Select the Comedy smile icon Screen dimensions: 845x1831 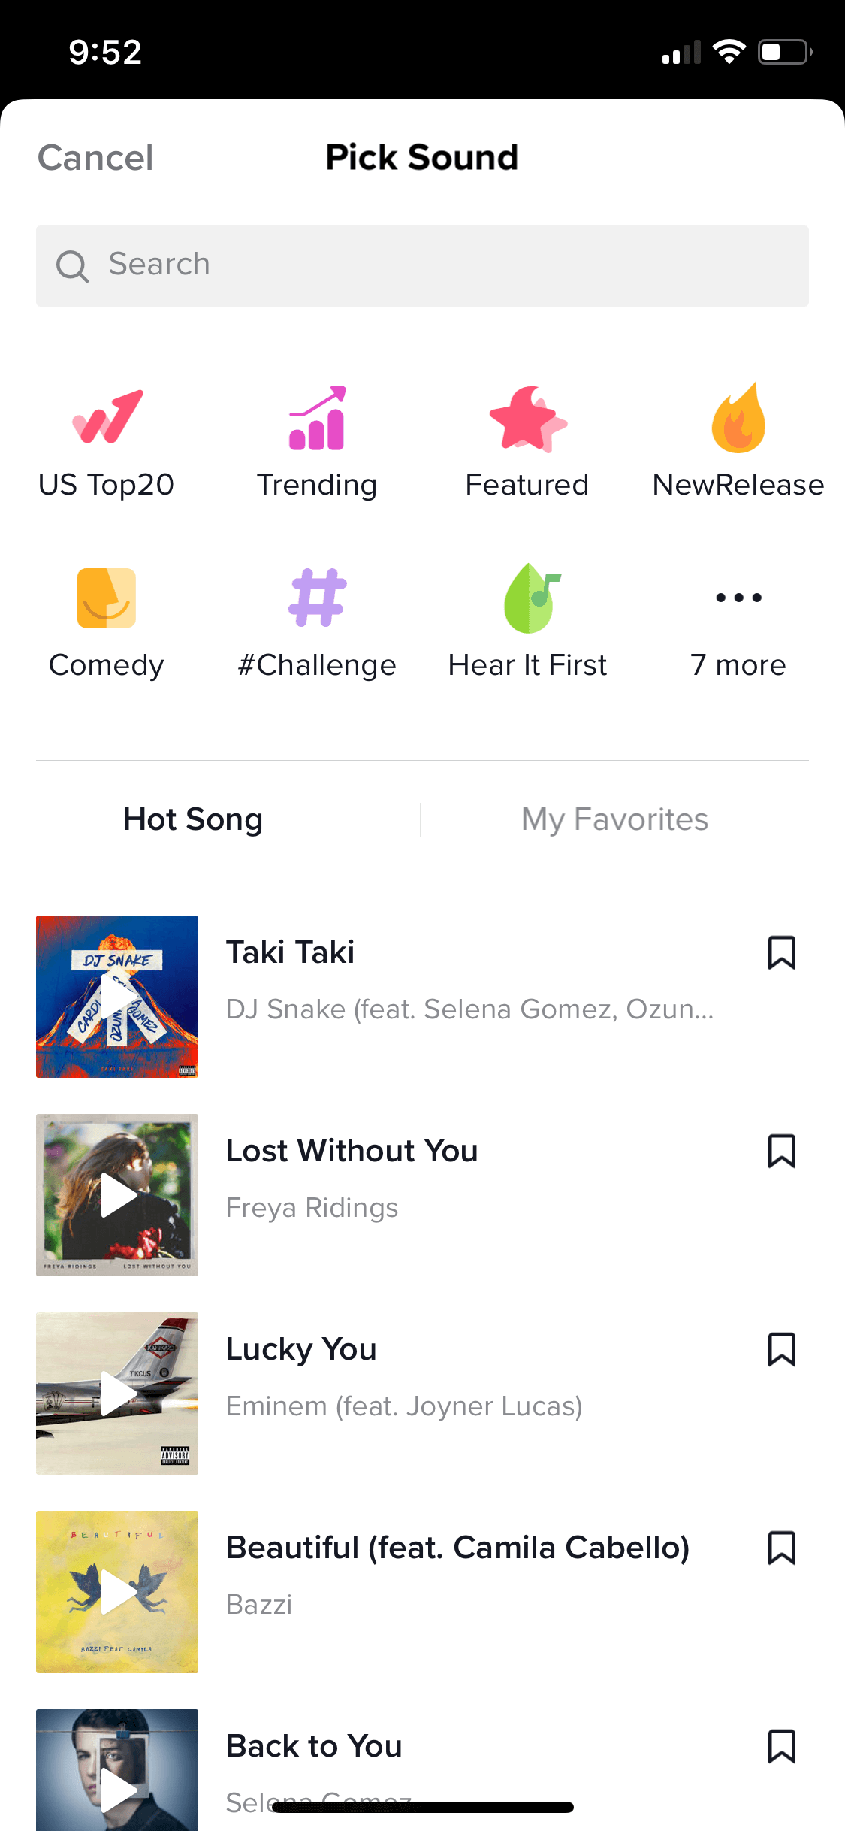tap(107, 598)
